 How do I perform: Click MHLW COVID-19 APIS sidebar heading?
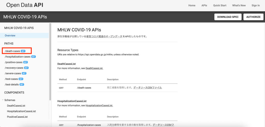click(x=19, y=28)
